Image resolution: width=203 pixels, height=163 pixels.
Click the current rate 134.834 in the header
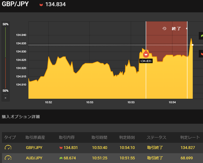(x=55, y=4)
